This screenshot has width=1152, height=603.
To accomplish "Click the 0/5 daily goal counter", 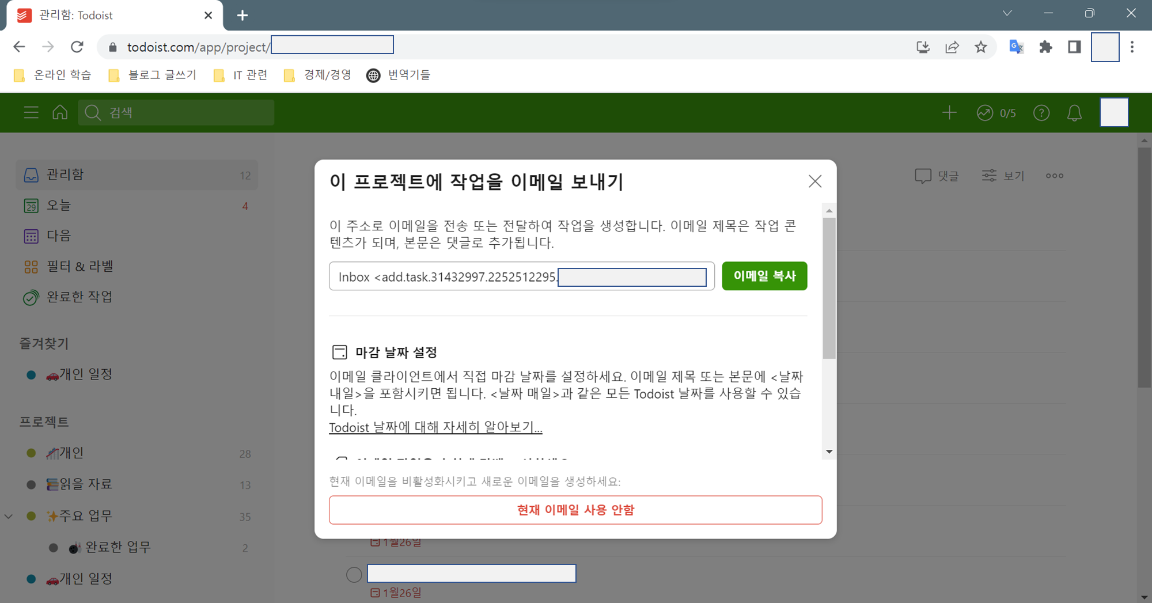I will 1008,113.
